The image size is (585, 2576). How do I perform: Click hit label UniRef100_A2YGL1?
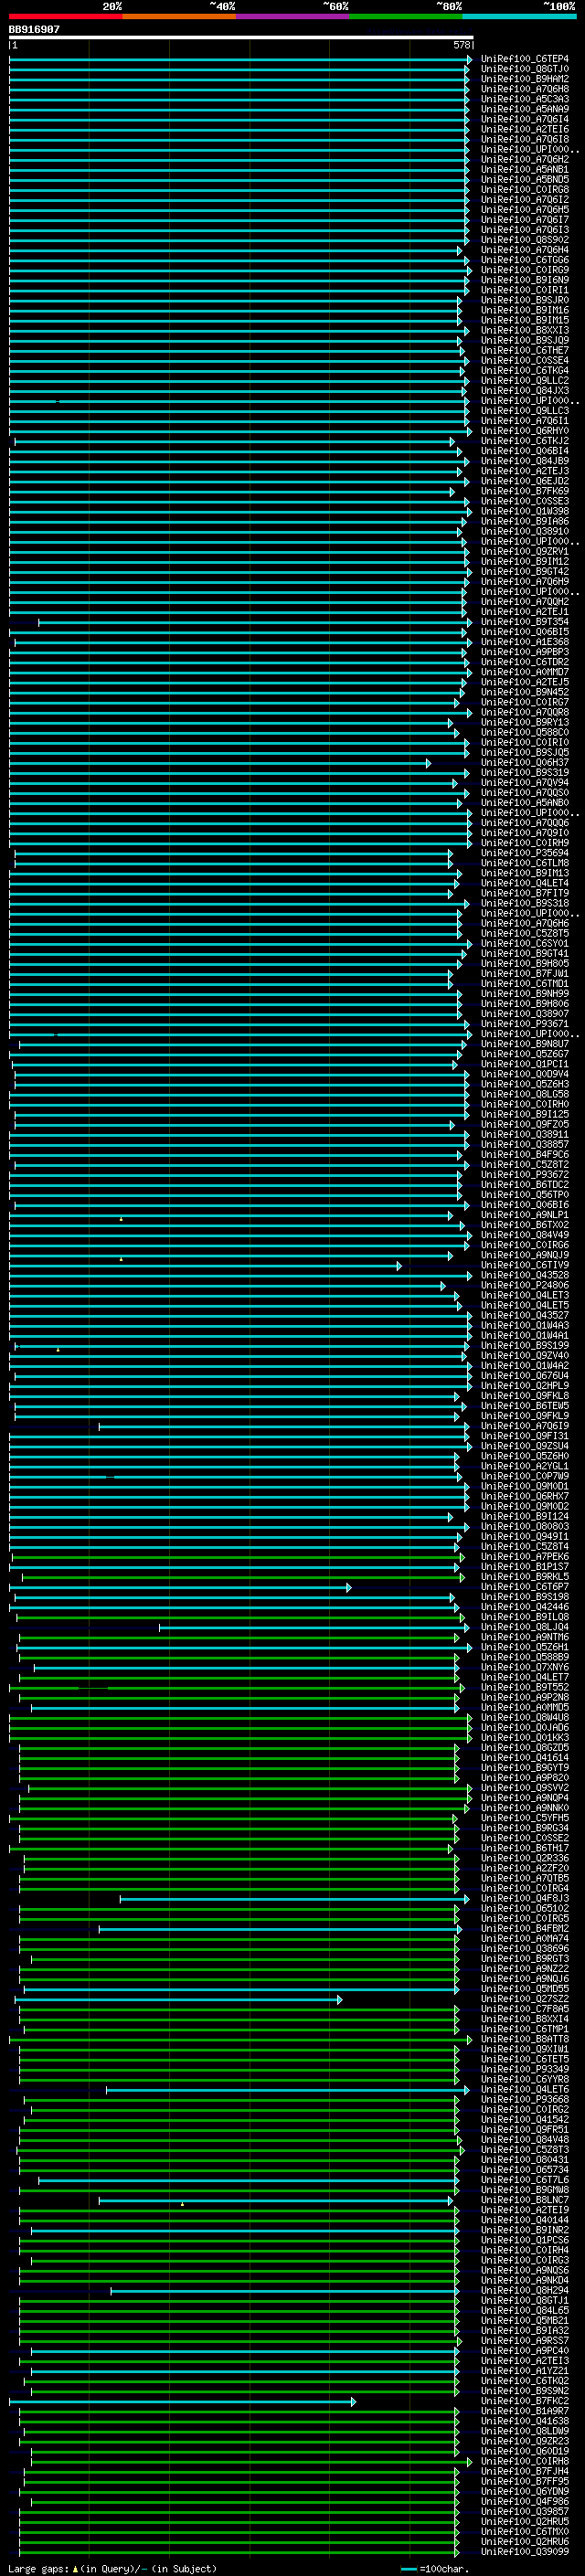click(x=524, y=1467)
